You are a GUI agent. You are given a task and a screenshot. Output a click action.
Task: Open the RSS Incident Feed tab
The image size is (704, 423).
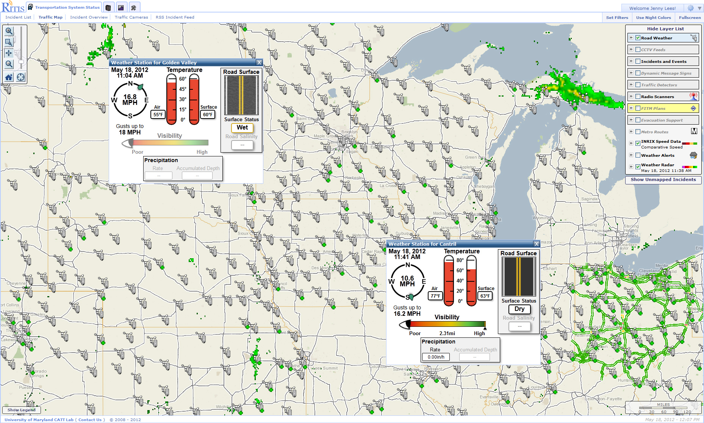175,17
